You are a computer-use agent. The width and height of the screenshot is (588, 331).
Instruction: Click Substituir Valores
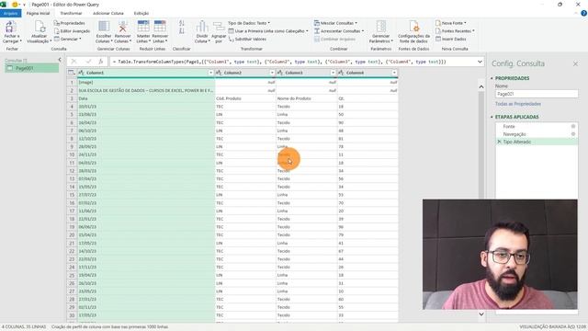(247, 39)
